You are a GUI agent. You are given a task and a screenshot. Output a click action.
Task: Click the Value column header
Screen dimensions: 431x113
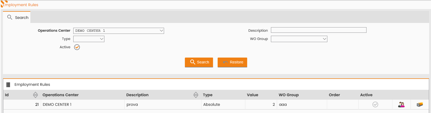click(253, 95)
